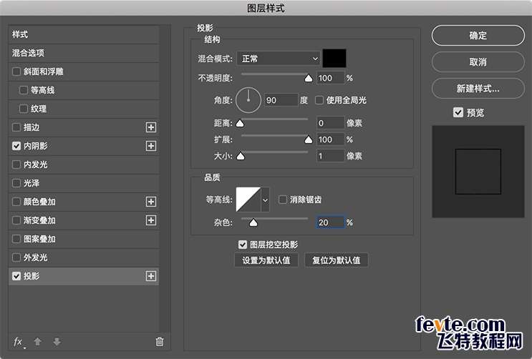Enable 外发光 checkbox
This screenshot has width=532, height=359.
click(x=16, y=257)
